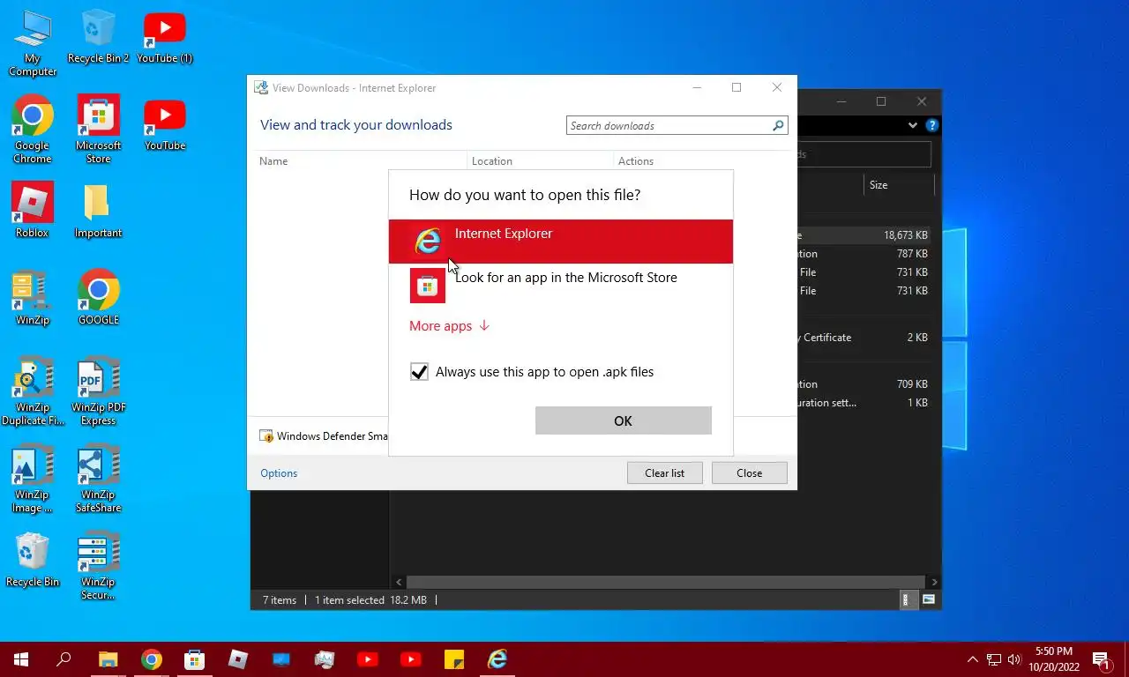The width and height of the screenshot is (1129, 677).
Task: Click scroll left arrow in File Explorer
Action: (399, 582)
